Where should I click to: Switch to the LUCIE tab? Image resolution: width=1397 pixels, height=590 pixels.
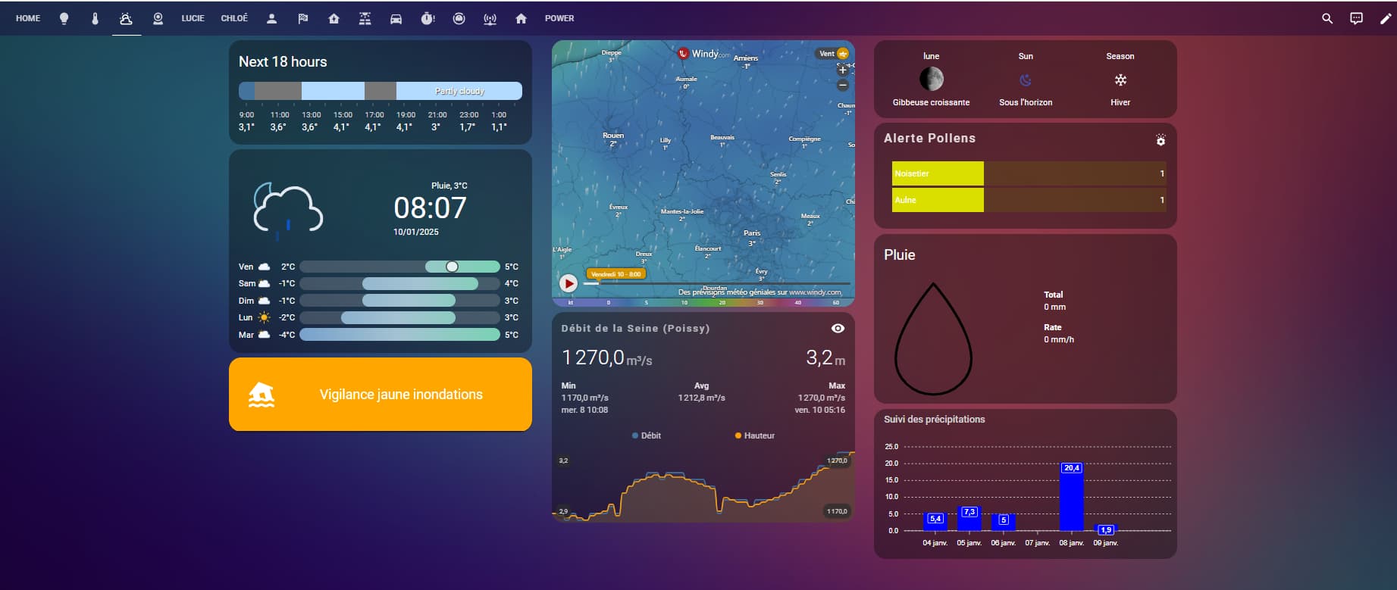(x=193, y=18)
